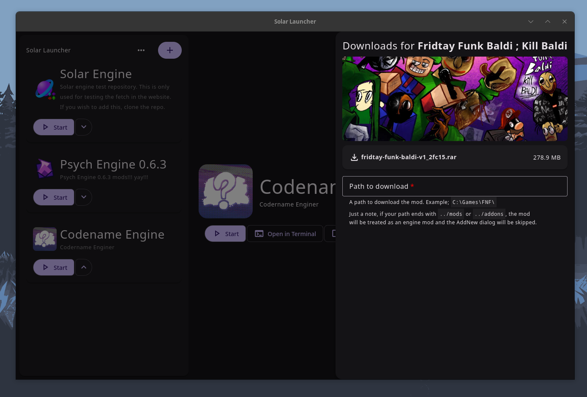Start Codename Engine from the sidebar
This screenshot has height=397, width=587.
54,267
